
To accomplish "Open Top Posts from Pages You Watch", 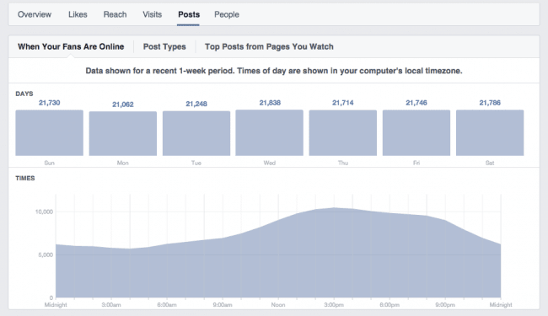I will click(x=269, y=47).
